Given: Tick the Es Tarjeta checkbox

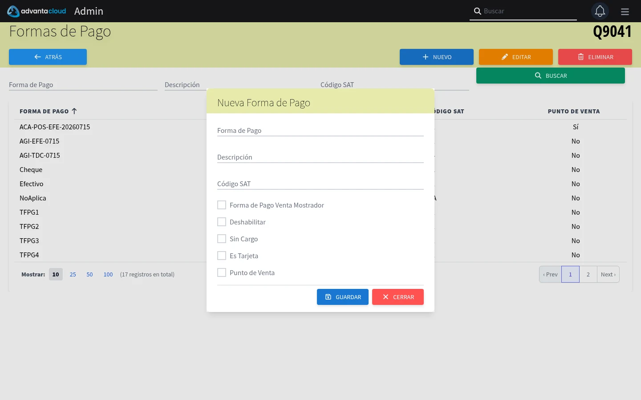Looking at the screenshot, I should [x=222, y=256].
